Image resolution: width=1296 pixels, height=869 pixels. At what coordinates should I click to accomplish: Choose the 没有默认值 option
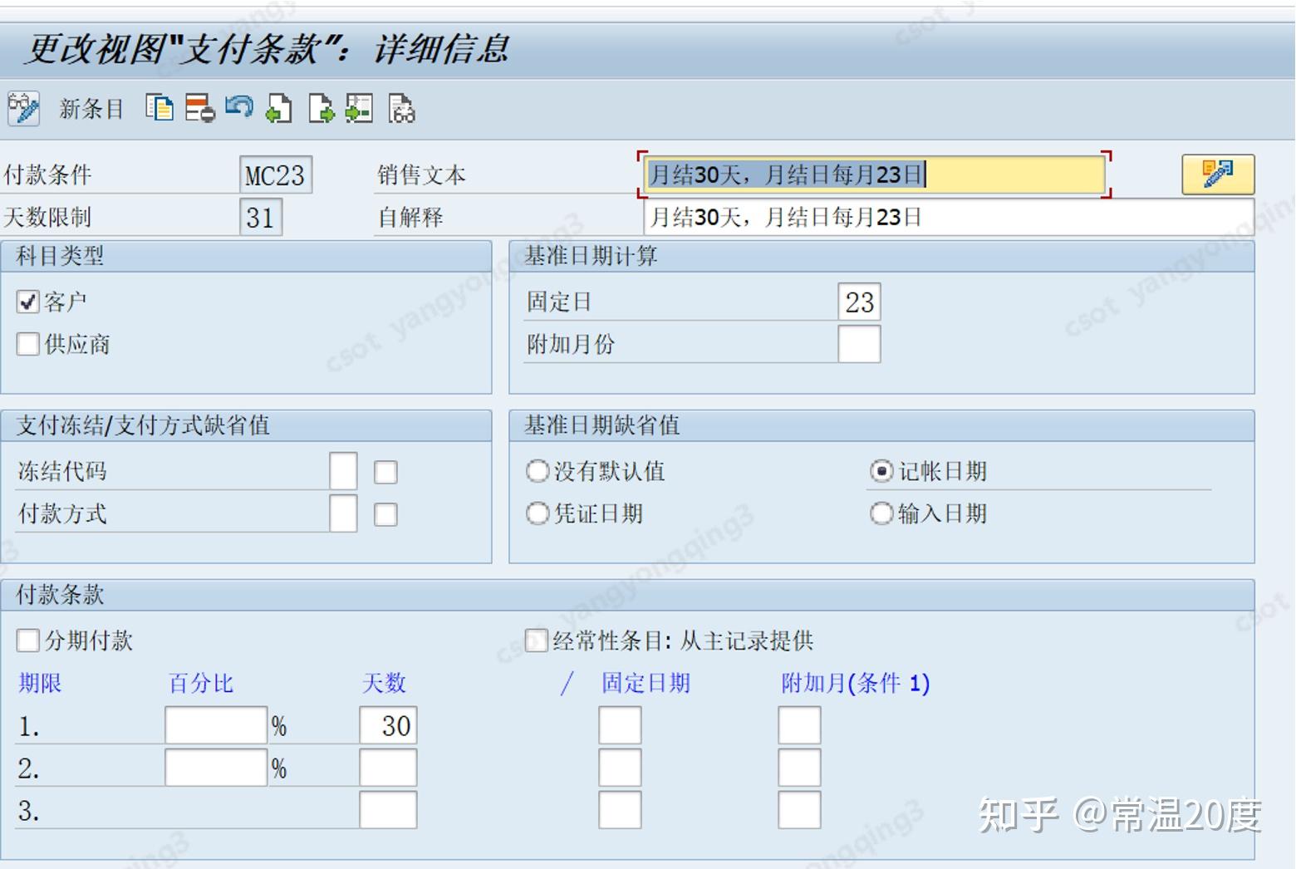[x=537, y=471]
